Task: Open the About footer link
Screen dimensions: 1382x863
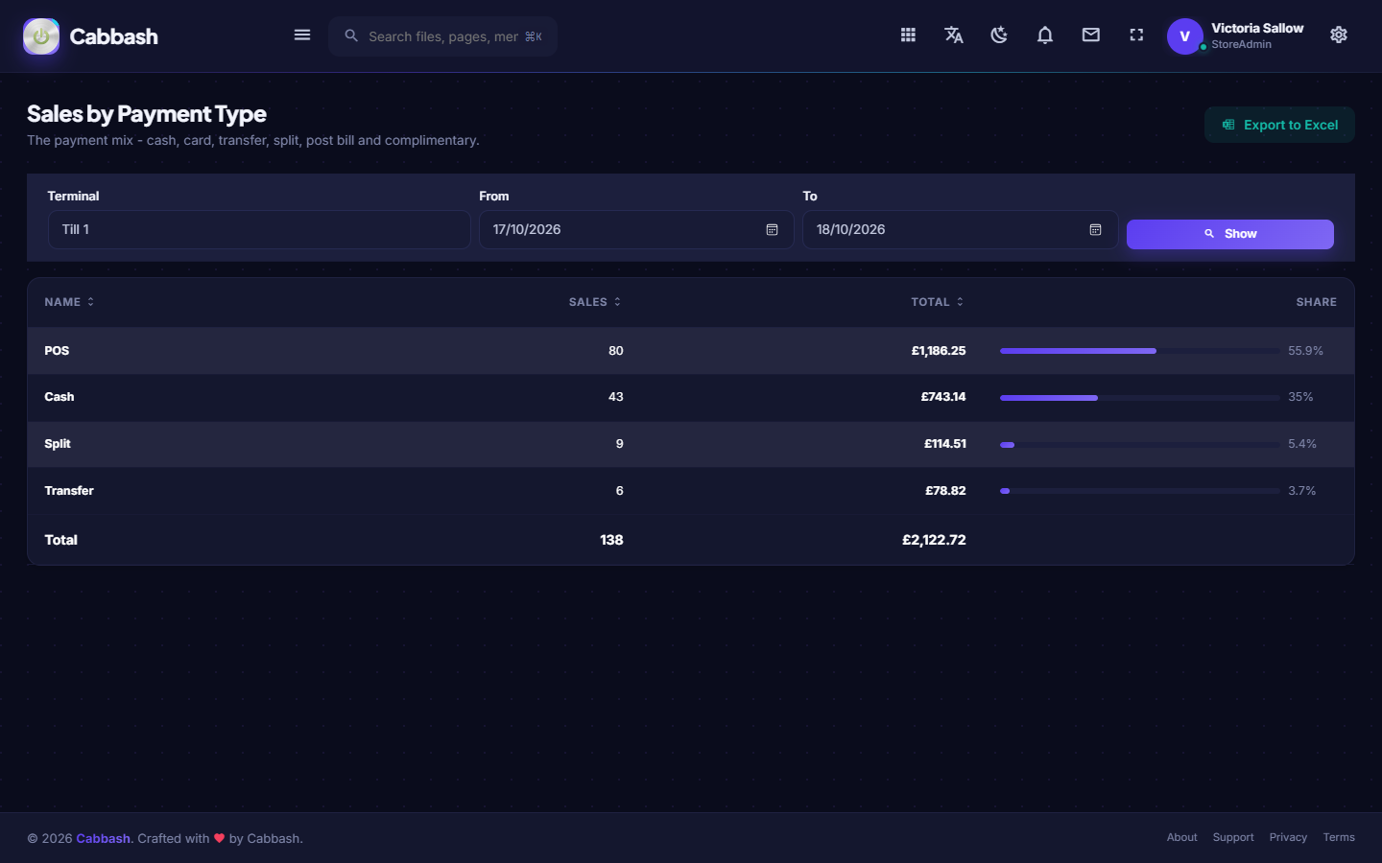Action: pyautogui.click(x=1181, y=837)
